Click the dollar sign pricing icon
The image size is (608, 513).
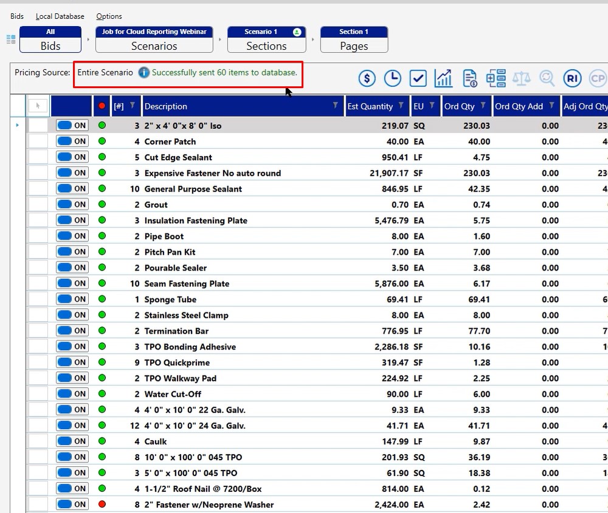(x=367, y=78)
